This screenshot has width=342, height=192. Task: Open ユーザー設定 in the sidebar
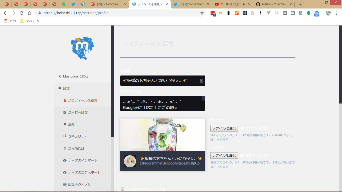[78, 112]
